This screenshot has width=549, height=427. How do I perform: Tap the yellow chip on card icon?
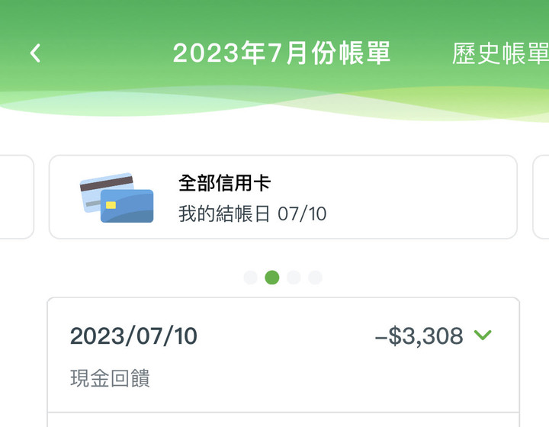(x=111, y=205)
